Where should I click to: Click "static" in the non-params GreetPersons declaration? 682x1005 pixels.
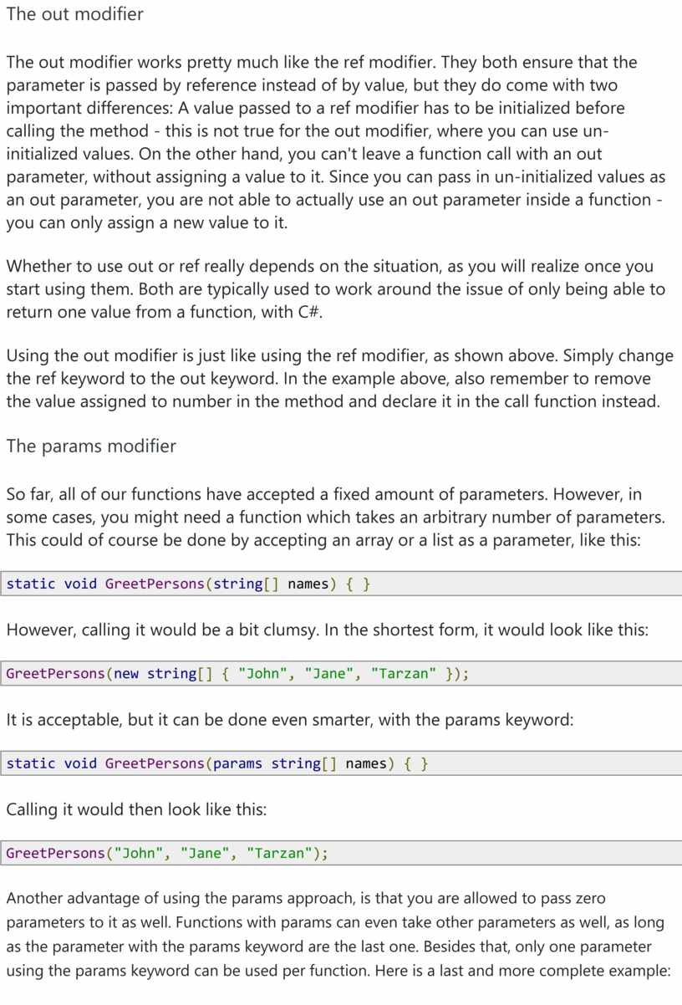click(x=31, y=584)
